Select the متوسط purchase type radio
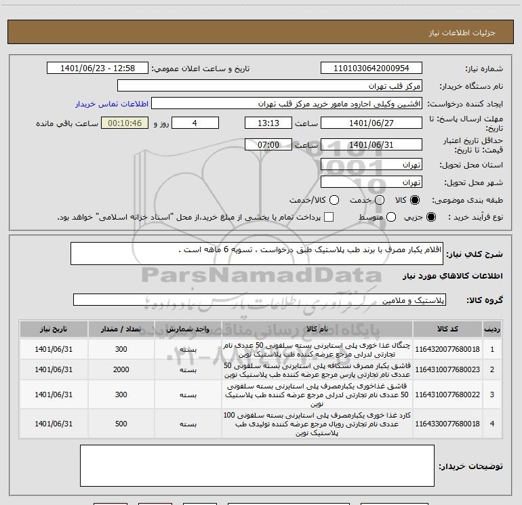This screenshot has width=522, height=505. [x=391, y=217]
